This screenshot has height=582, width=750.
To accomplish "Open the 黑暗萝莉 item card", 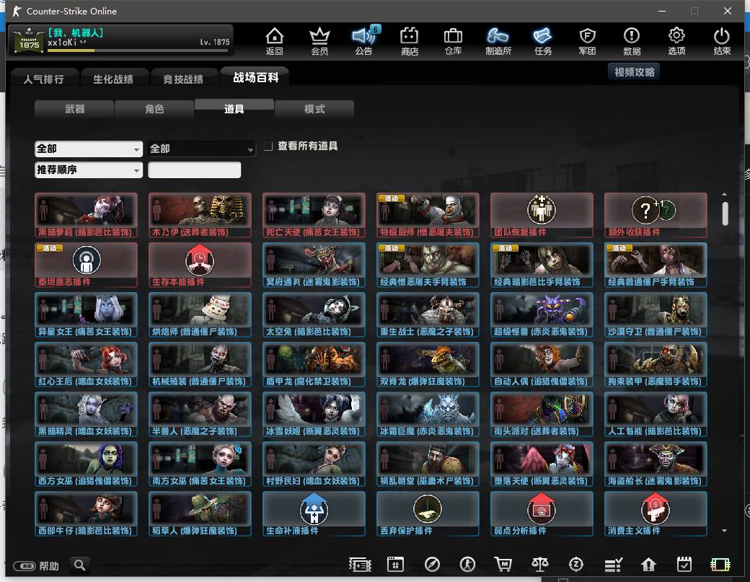I will [86, 215].
